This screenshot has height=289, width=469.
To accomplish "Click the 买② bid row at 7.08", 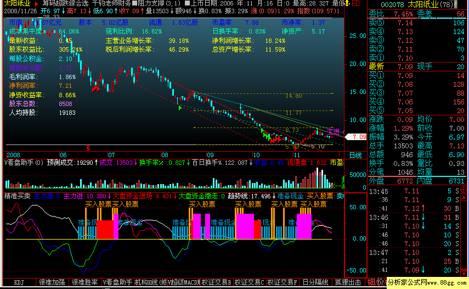I will point(416,85).
